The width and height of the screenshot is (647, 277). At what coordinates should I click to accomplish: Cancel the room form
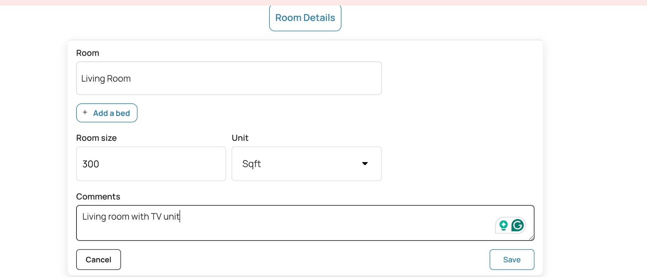[98, 260]
